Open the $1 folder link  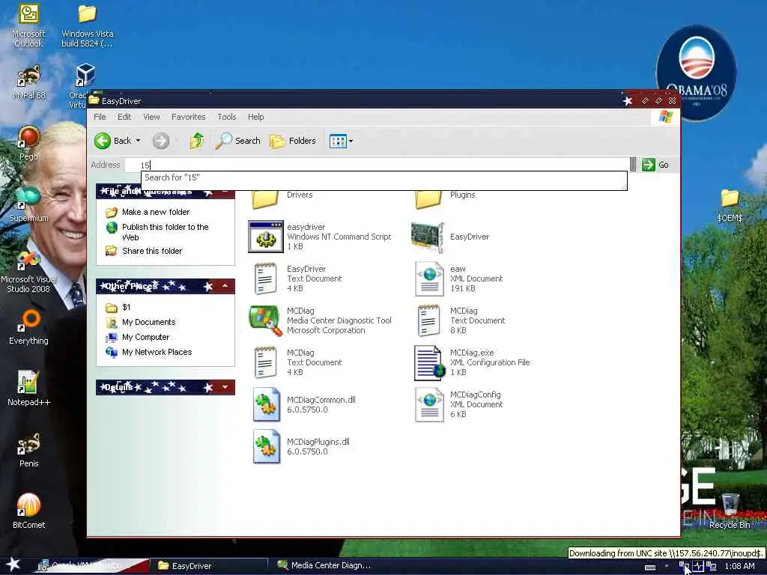click(126, 307)
